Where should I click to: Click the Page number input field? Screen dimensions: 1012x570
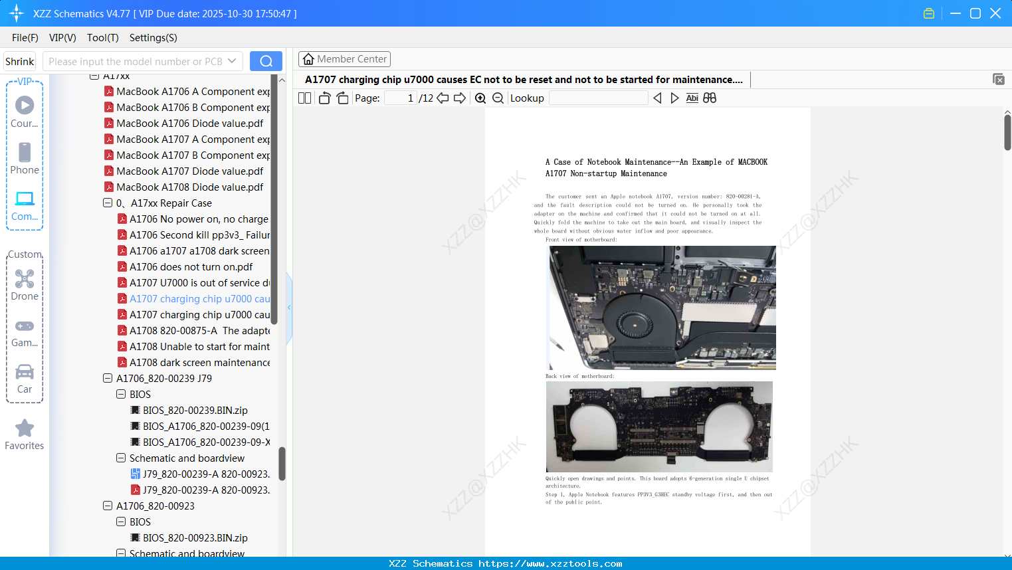pos(401,98)
